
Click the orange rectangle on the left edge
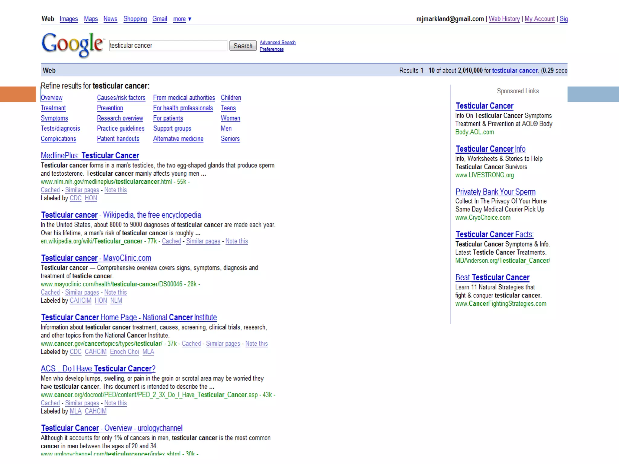pos(18,94)
